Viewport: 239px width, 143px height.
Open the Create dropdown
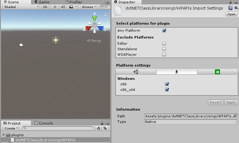coord(11,129)
